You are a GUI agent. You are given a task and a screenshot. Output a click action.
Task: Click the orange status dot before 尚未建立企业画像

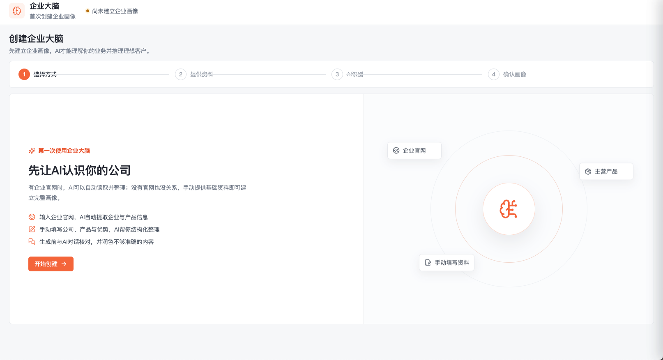[x=87, y=11]
